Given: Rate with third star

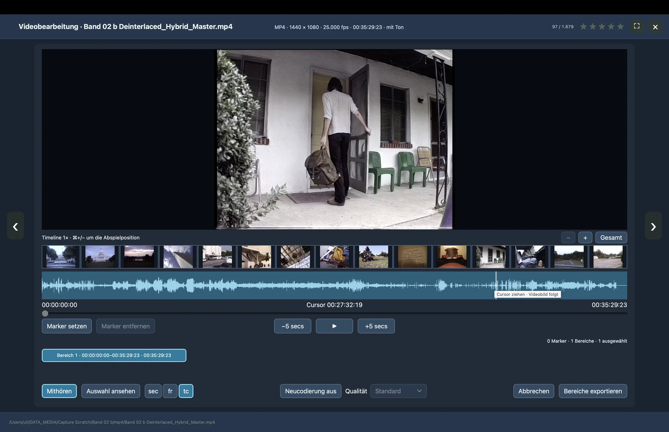Looking at the screenshot, I should (602, 27).
